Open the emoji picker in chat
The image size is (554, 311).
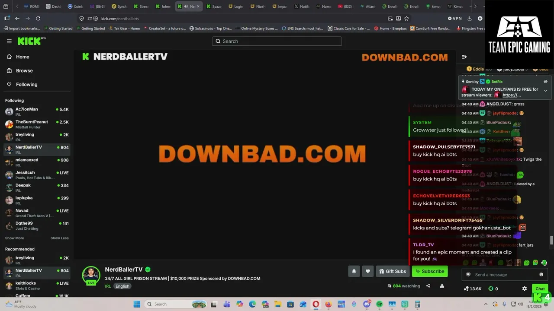[541, 275]
